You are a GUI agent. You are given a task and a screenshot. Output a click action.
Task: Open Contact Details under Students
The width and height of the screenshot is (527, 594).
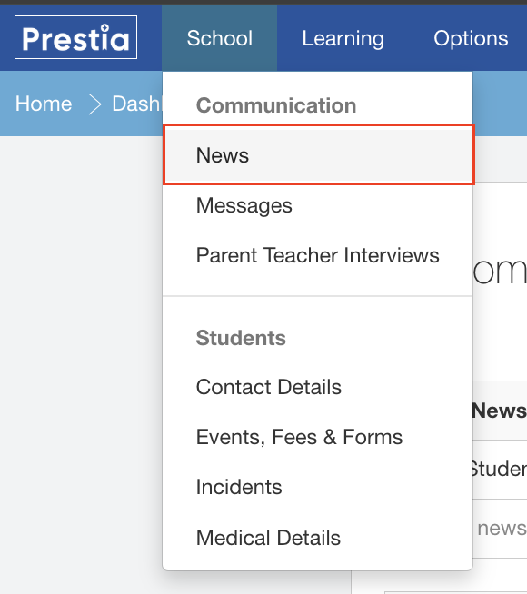click(318, 387)
